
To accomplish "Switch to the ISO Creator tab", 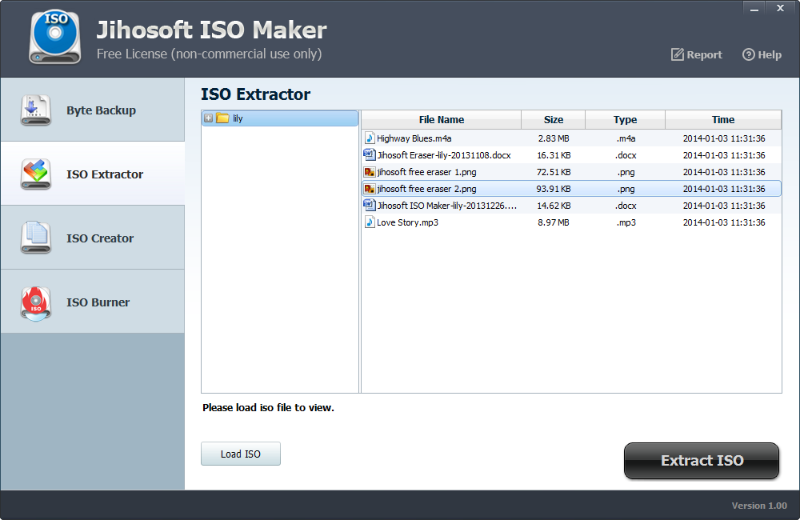I will (x=92, y=238).
